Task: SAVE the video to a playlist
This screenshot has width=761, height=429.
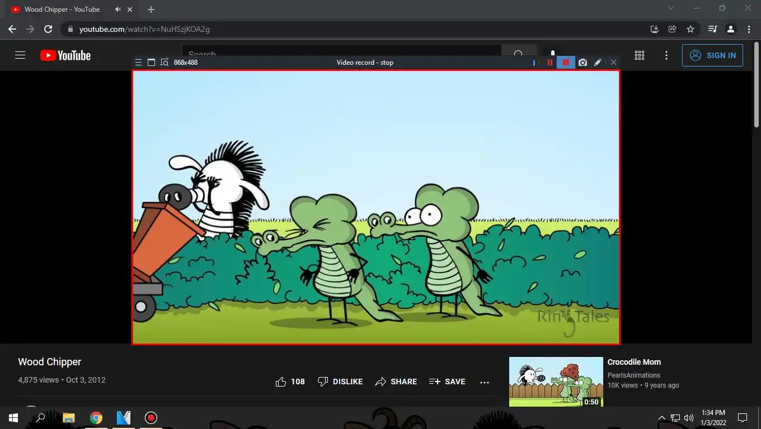Action: coord(447,382)
